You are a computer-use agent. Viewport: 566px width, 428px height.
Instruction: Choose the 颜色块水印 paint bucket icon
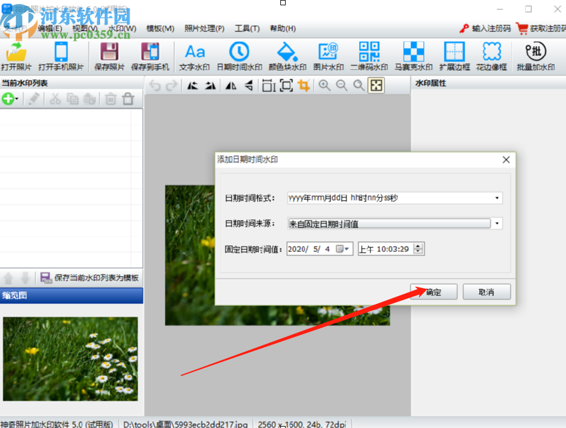[287, 56]
